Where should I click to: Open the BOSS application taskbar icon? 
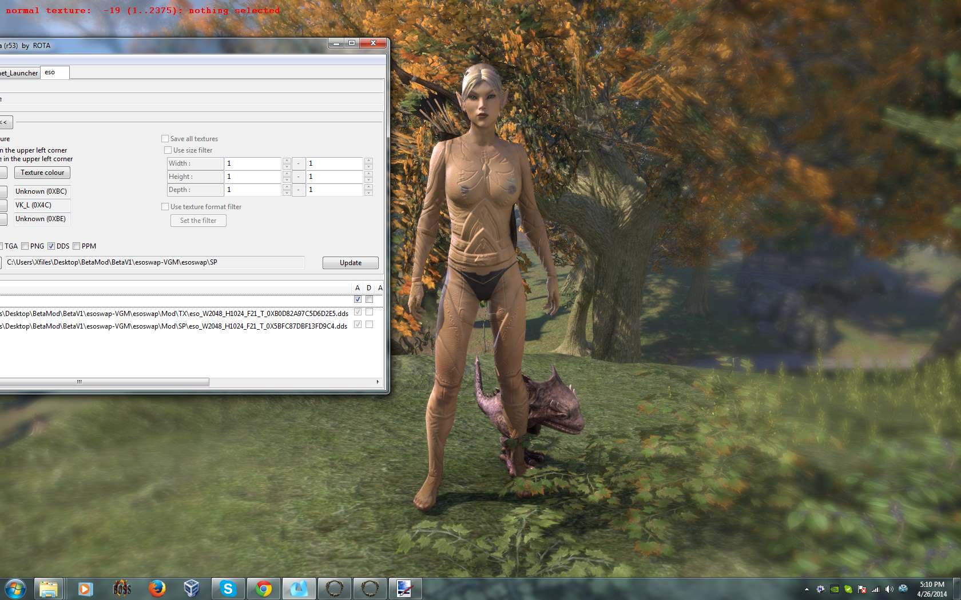tap(121, 589)
